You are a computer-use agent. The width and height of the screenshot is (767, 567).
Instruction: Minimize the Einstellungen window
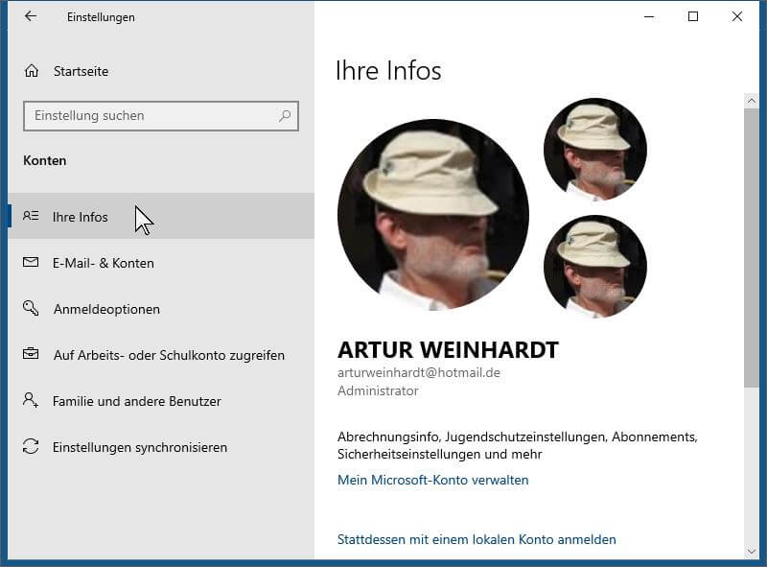tap(649, 16)
